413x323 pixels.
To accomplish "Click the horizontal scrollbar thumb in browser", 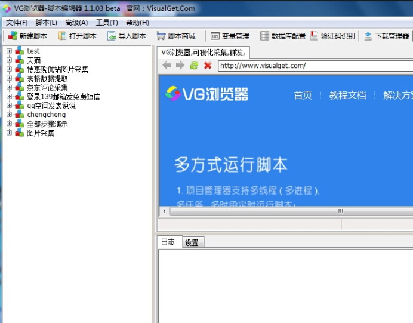I will coord(292,211).
